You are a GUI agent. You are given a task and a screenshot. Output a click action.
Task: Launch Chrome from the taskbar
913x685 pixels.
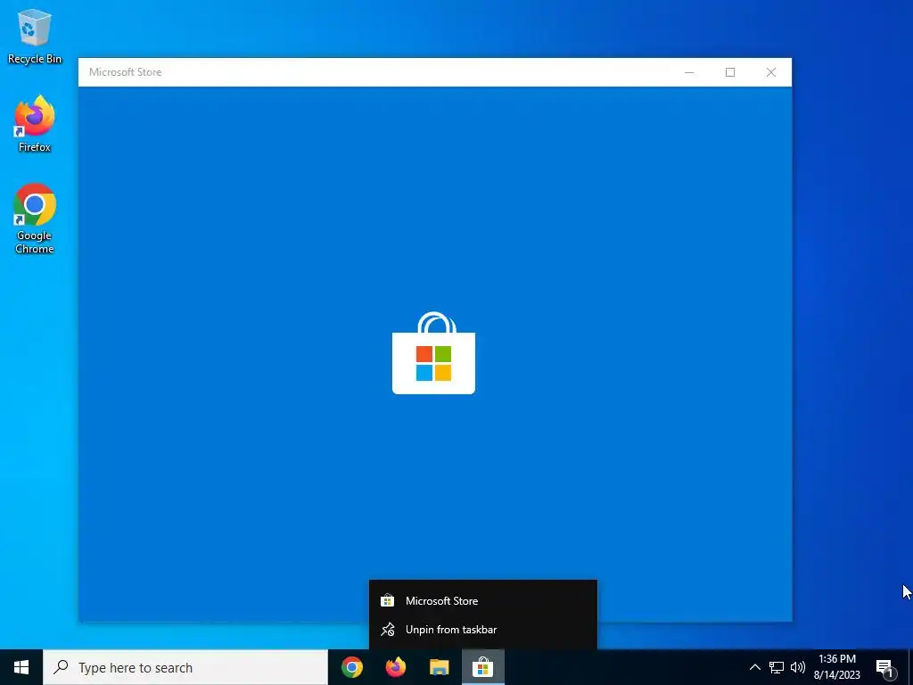point(352,667)
